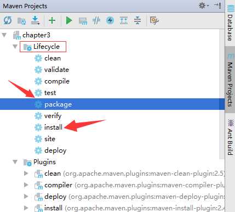Click Download Sources and Documentation icon
The width and height of the screenshot is (235, 212).
(36, 20)
